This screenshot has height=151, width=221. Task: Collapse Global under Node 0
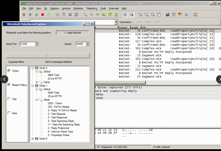click(37, 72)
